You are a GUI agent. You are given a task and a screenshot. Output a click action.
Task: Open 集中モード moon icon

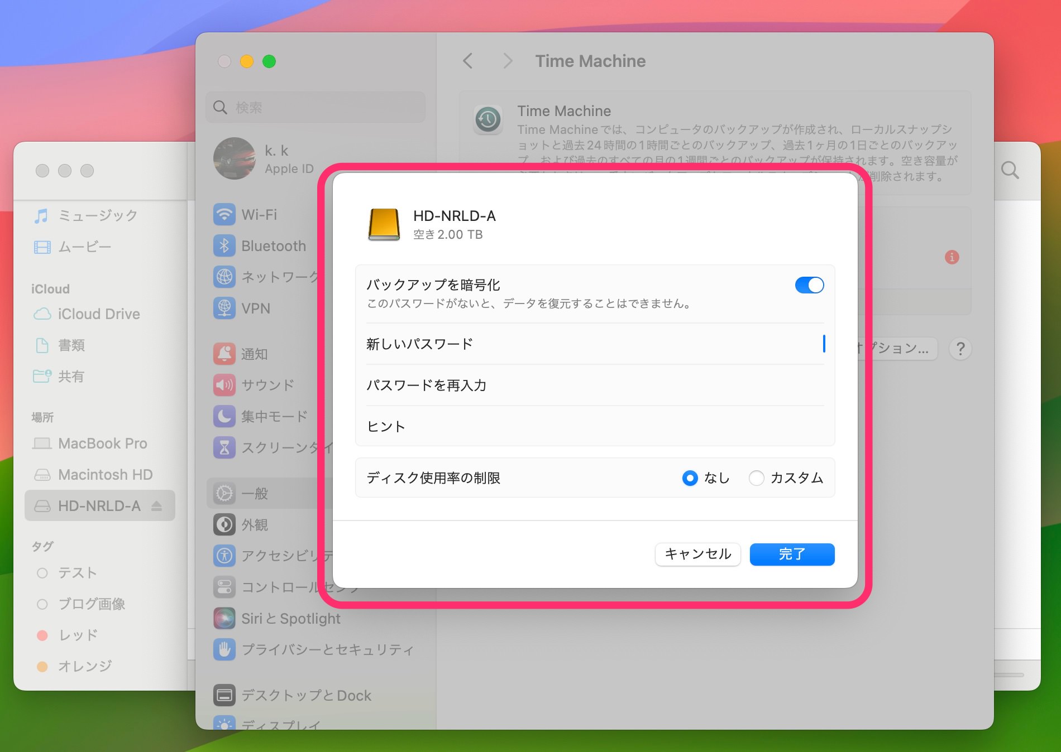tap(224, 416)
